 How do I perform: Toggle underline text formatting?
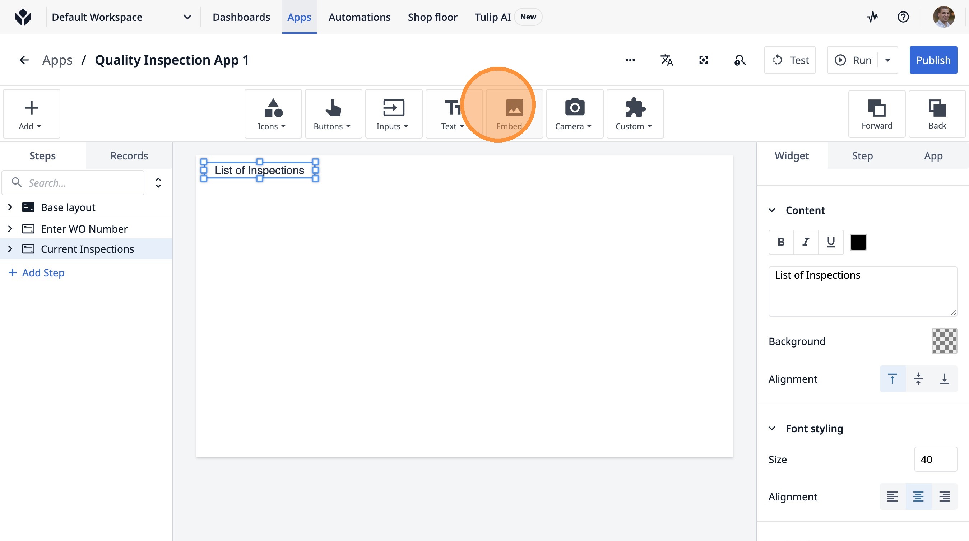tap(831, 242)
